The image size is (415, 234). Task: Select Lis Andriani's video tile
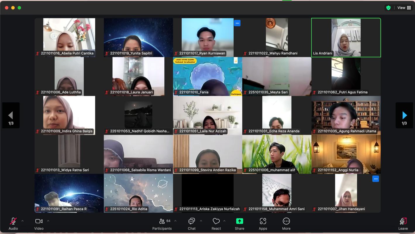coord(346,37)
